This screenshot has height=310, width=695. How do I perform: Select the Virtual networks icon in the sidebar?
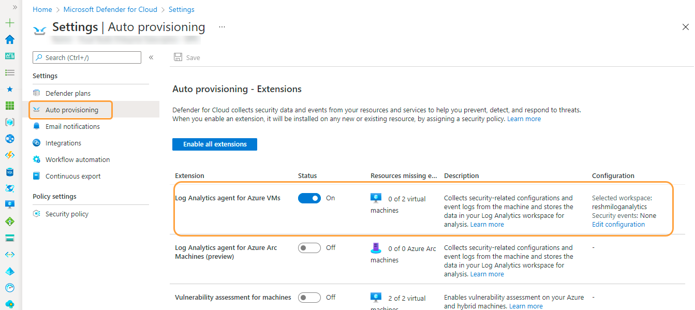pos(9,138)
